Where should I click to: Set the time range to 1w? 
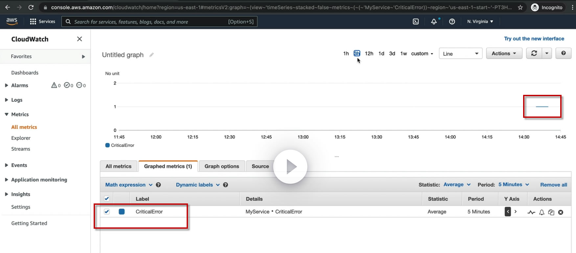tap(403, 53)
